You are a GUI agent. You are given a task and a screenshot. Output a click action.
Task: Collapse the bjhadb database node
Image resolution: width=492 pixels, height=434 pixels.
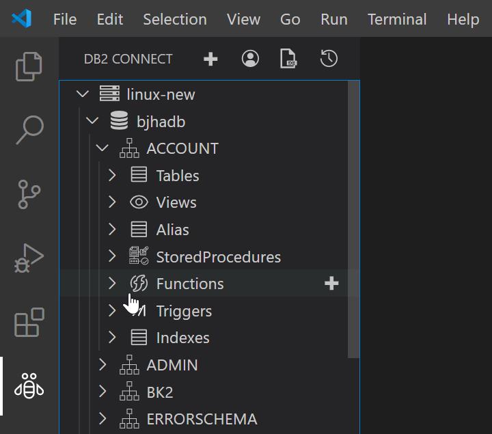(x=92, y=120)
